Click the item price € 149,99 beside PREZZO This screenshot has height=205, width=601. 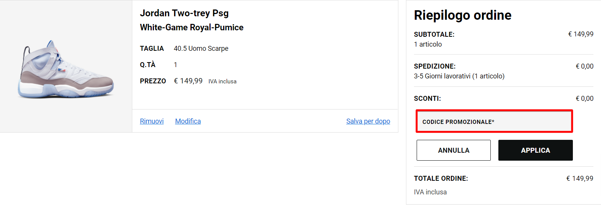click(188, 81)
